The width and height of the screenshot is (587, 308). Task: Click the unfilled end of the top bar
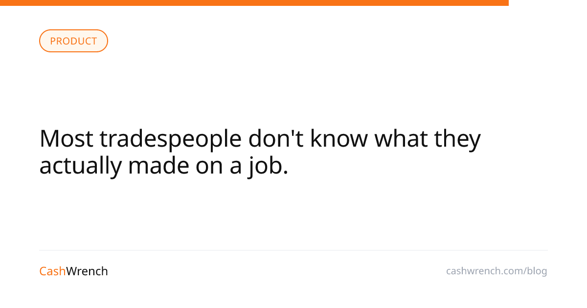coord(548,2)
